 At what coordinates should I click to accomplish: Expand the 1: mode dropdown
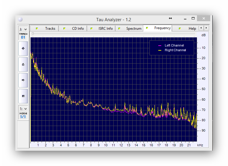[23, 109]
